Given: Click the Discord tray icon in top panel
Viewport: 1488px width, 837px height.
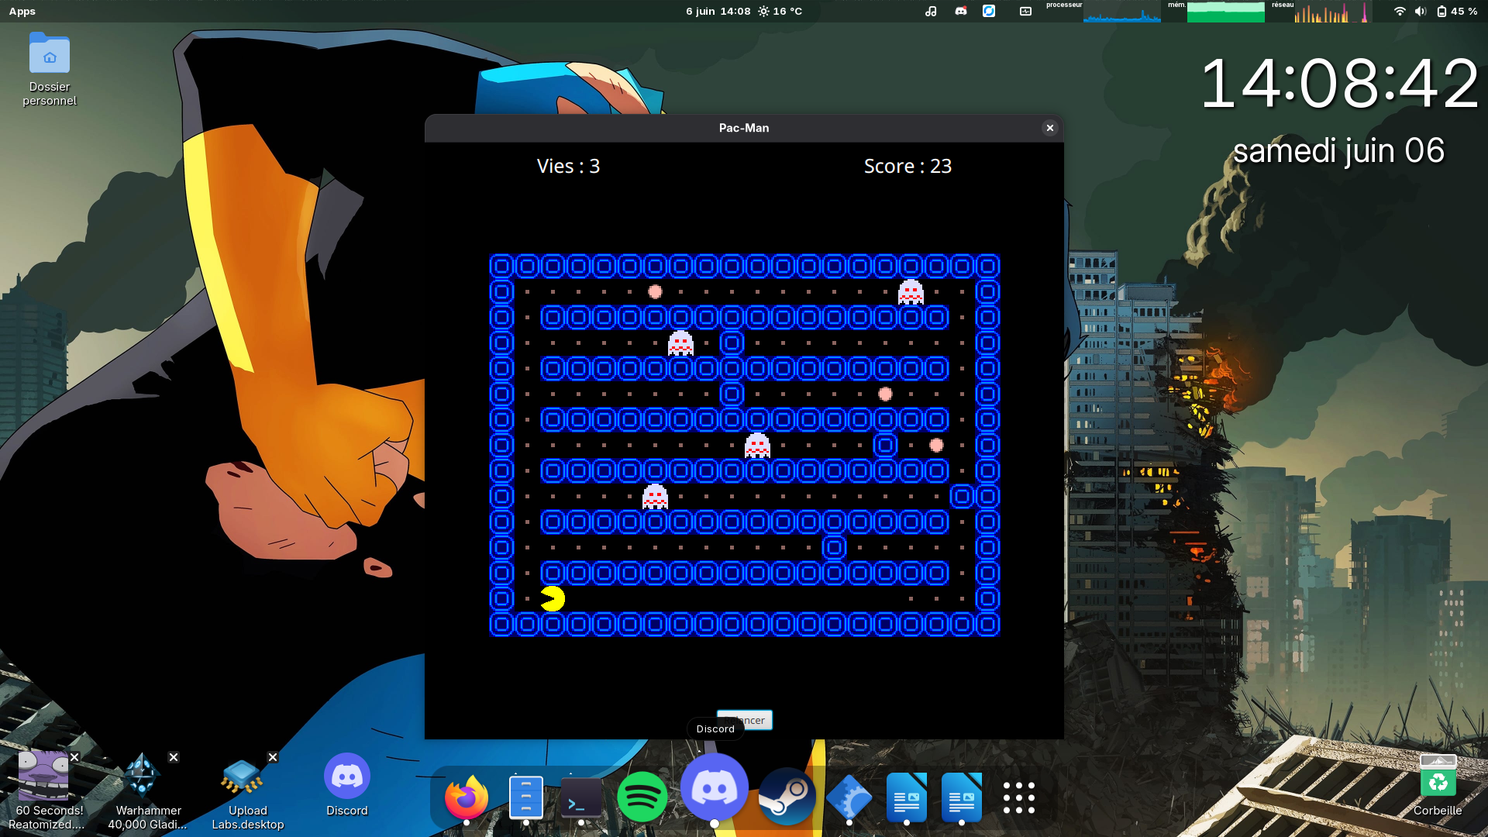Looking at the screenshot, I should tap(961, 11).
